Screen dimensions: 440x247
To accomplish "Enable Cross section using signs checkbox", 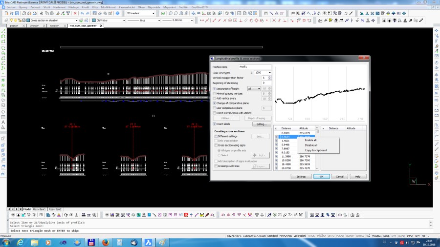I will 216,145.
